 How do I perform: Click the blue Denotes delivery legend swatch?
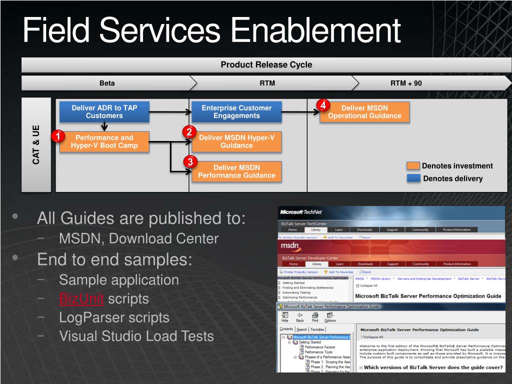point(413,178)
